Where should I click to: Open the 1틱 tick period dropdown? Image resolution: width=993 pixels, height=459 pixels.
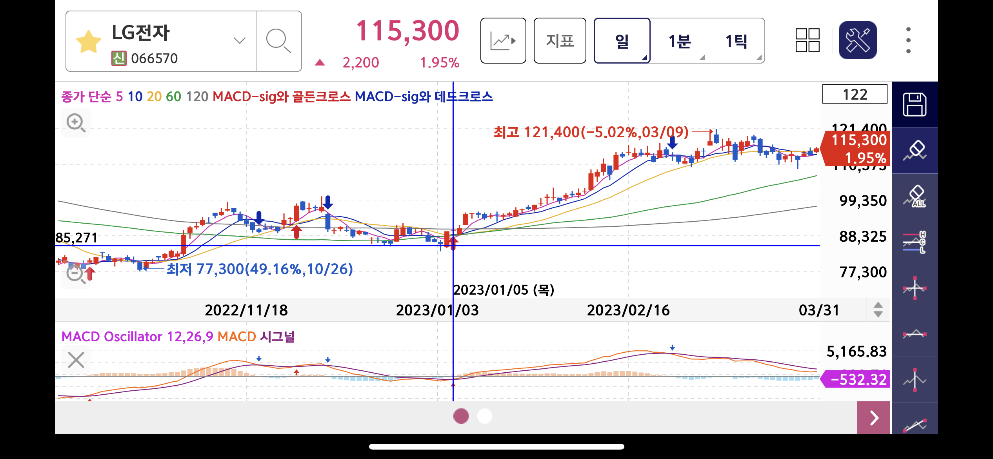(737, 41)
